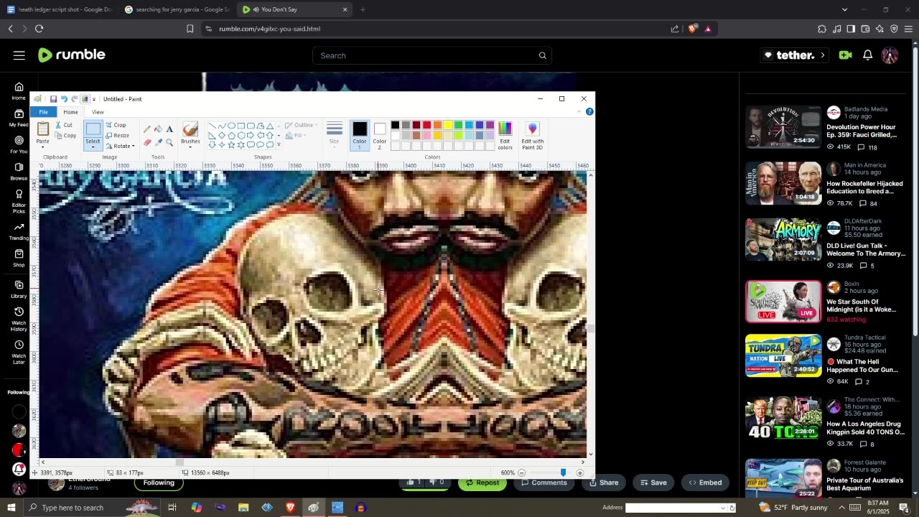Click the Cut command in Clipboard group
This screenshot has height=517, width=919.
pyautogui.click(x=64, y=125)
